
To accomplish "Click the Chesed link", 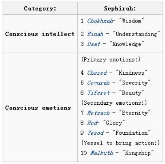I will click(x=97, y=73).
